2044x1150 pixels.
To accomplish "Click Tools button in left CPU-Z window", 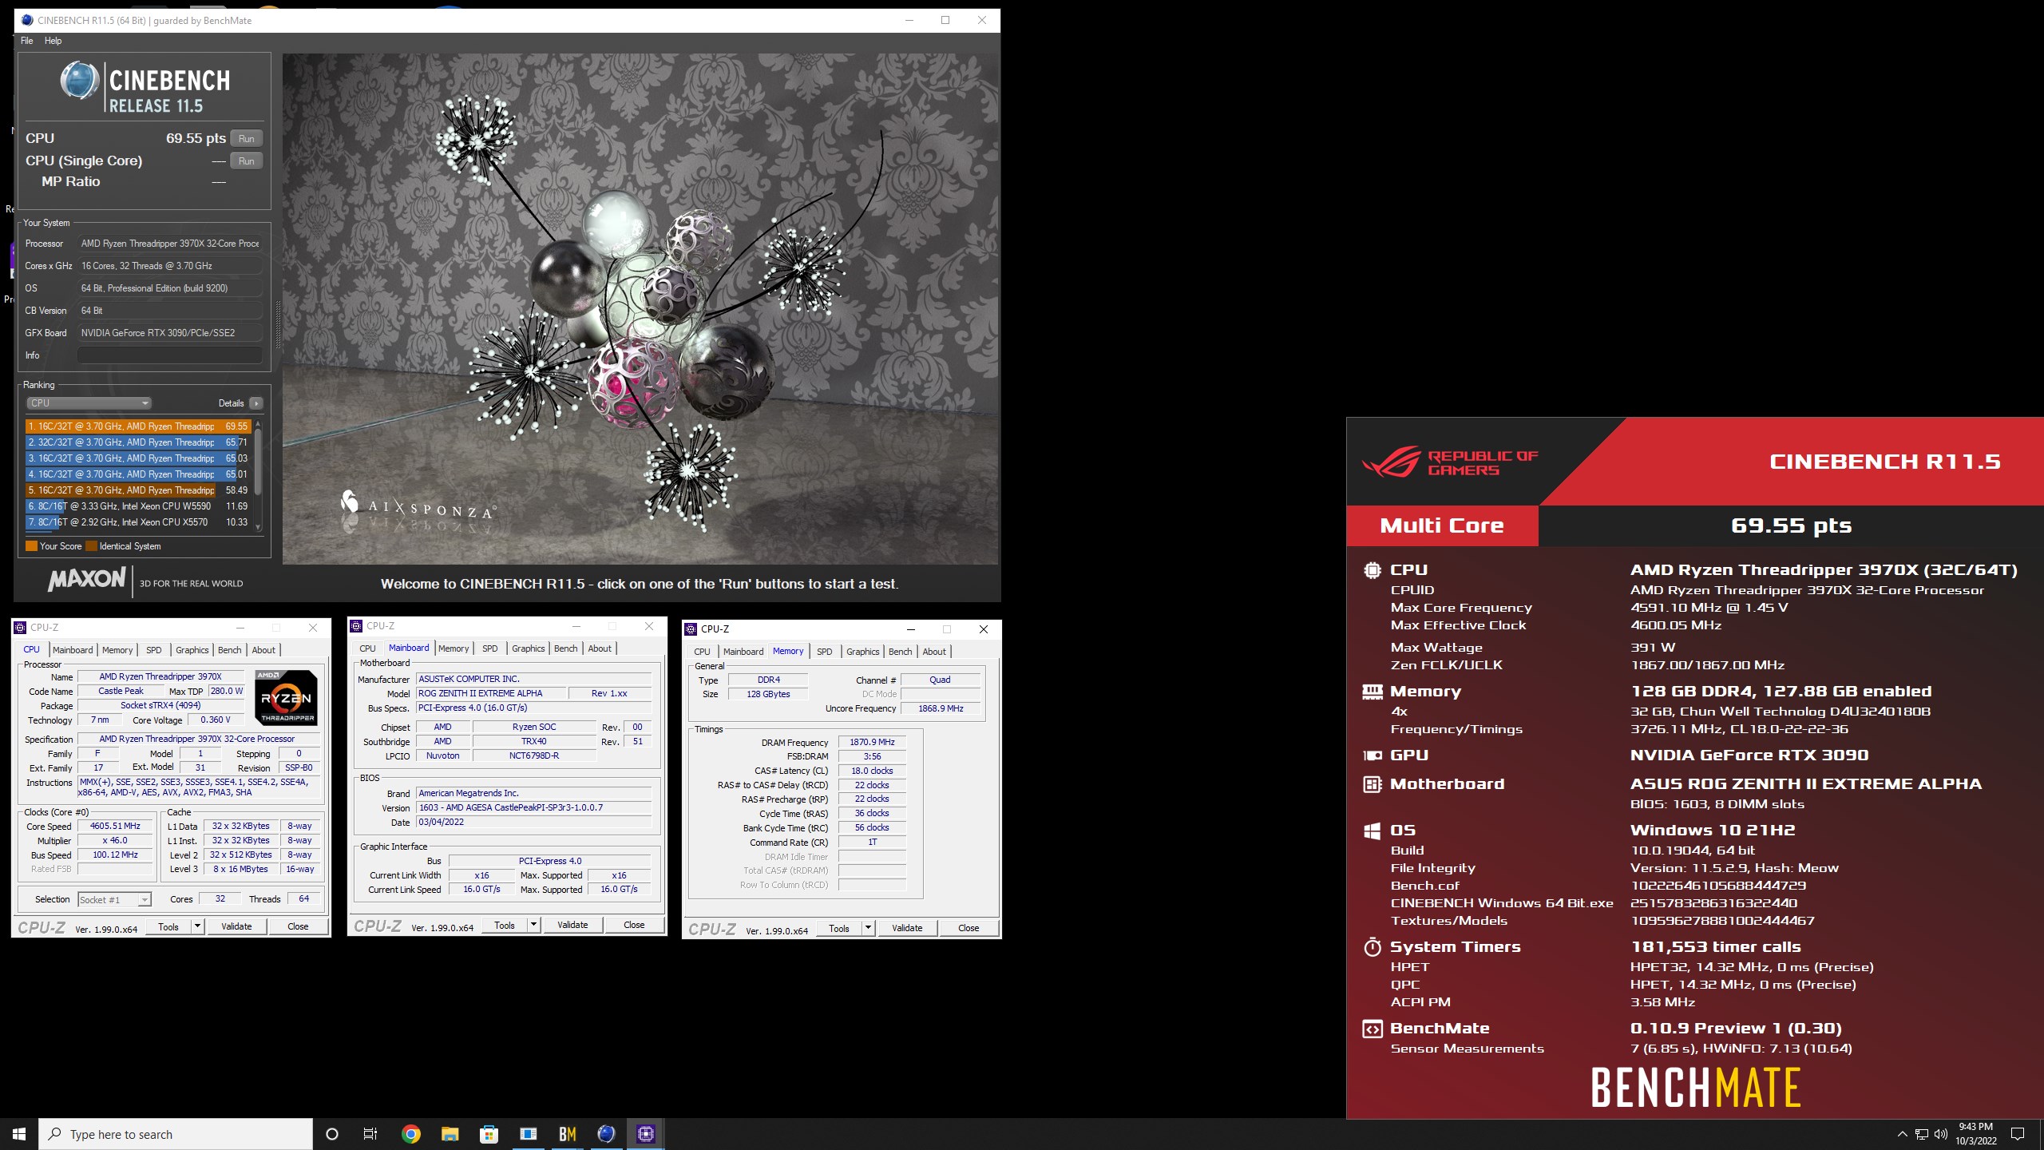I will (168, 926).
